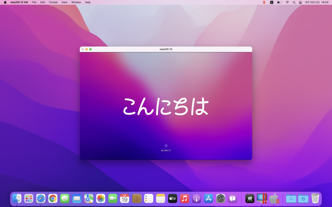Minimize the macOS 12 window
This screenshot has width=332, height=207.
(87, 49)
